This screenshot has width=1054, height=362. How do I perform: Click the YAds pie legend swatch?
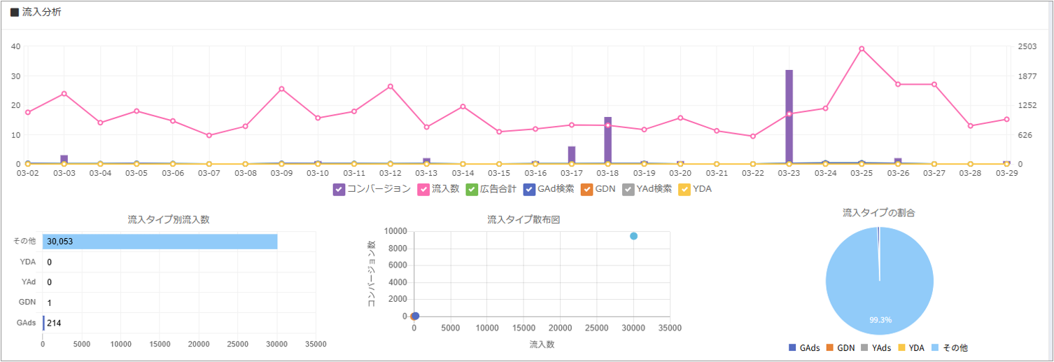pos(866,348)
